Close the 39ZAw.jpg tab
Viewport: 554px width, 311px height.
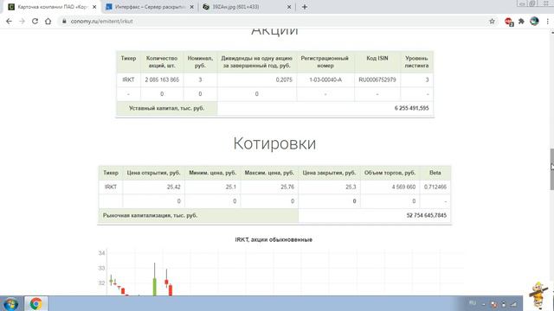click(x=289, y=7)
